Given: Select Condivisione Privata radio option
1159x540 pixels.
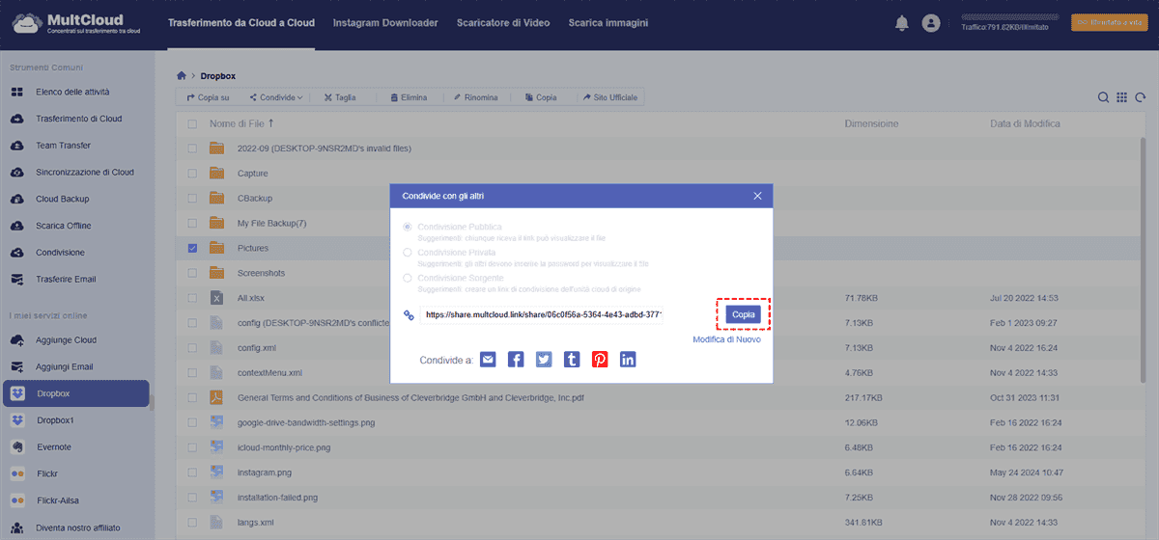Looking at the screenshot, I should coord(407,253).
